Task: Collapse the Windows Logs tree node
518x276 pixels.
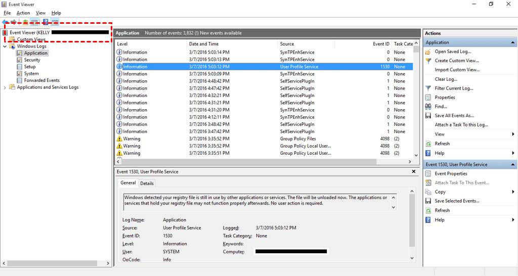Action: pyautogui.click(x=5, y=46)
